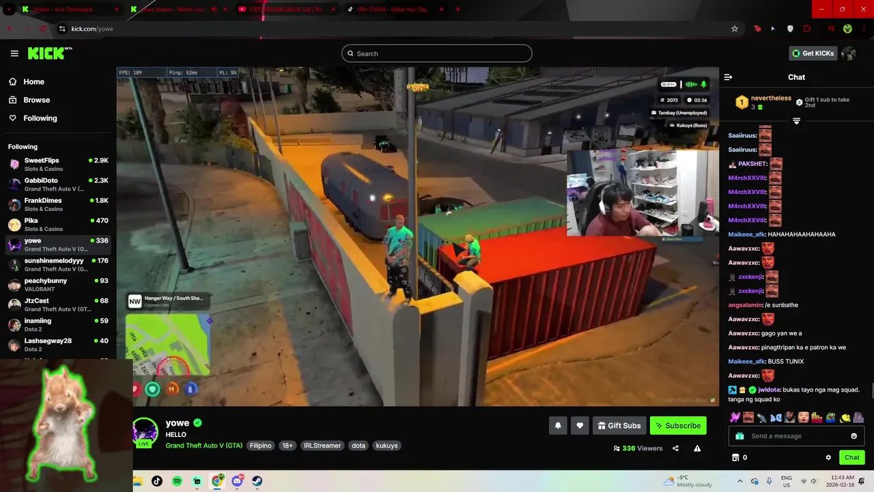Click the green Subscribe button
Screen dimensions: 874x492
678,425
